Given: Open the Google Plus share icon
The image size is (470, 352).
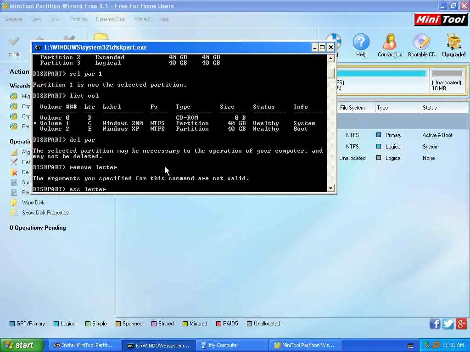Looking at the screenshot, I should pyautogui.click(x=461, y=324).
